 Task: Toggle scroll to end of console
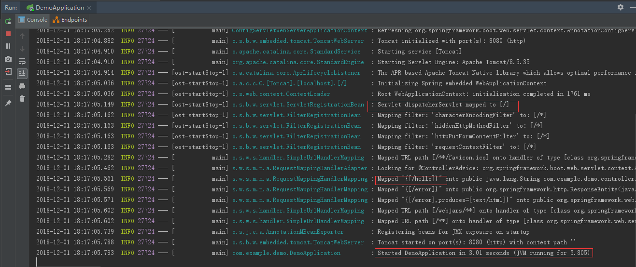(x=22, y=74)
